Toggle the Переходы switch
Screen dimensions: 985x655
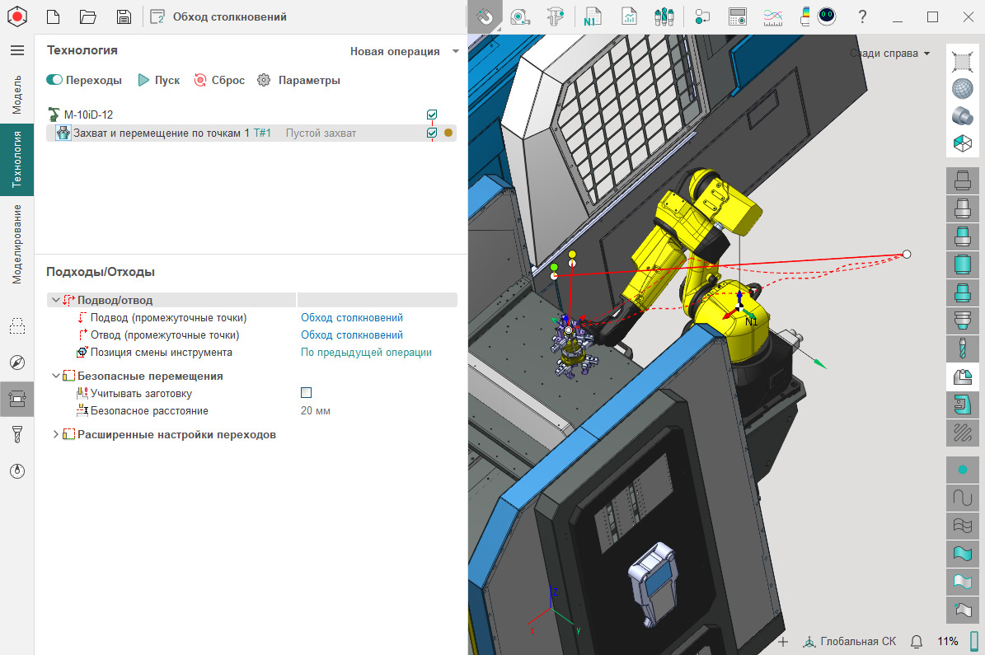pos(54,80)
